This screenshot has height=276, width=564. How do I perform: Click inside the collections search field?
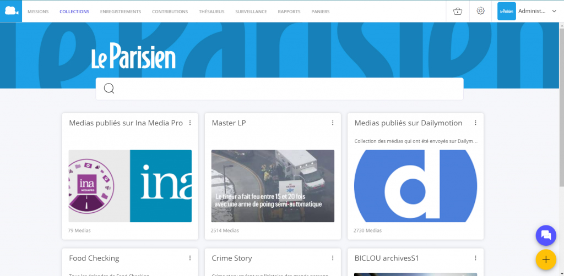[x=279, y=89]
